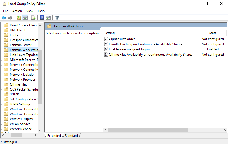This screenshot has height=144, width=228.
Task: Click the Network Isolation folder icon
Action: pyautogui.click(x=6, y=75)
